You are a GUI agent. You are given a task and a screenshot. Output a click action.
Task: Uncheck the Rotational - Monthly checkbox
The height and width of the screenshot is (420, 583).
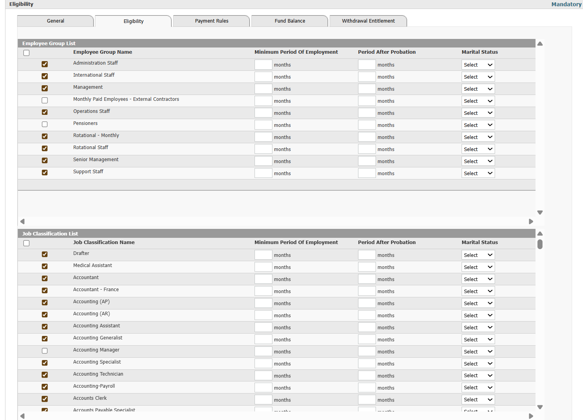pos(45,137)
